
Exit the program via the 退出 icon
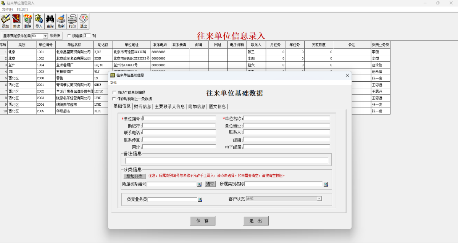coord(83,21)
